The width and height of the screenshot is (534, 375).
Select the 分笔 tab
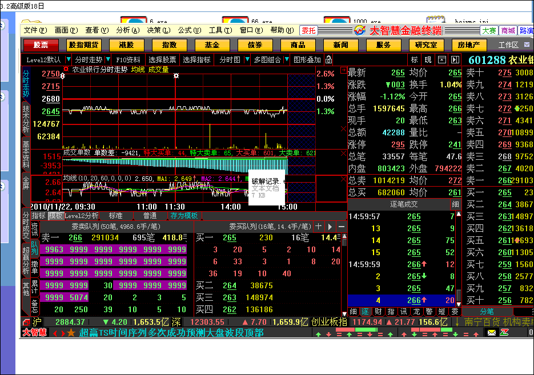(487, 312)
